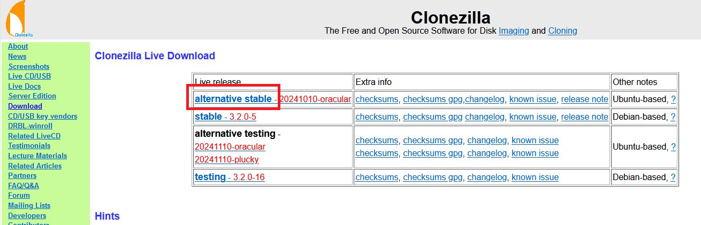Go to the About page in sidebar
The image size is (701, 225).
(18, 46)
